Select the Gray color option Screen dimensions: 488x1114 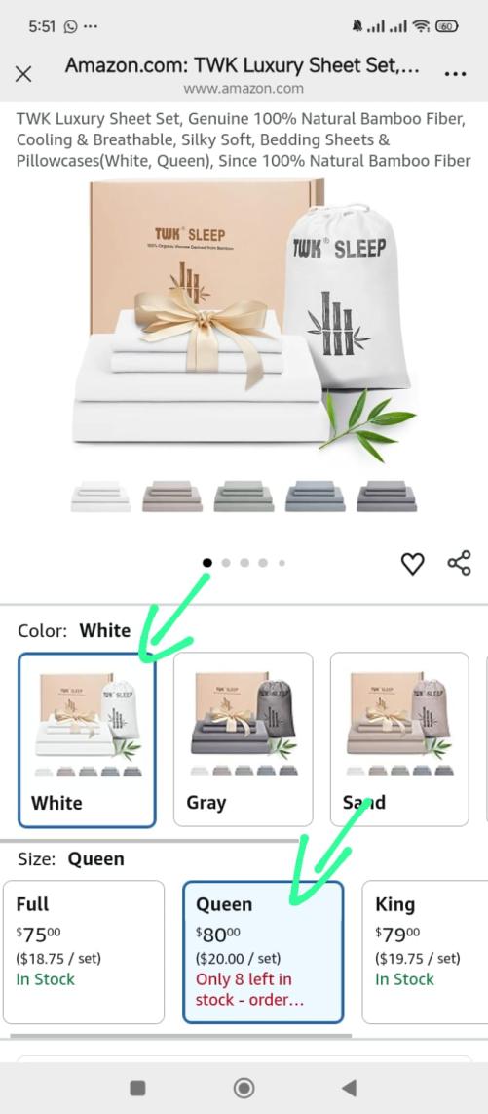[x=244, y=739]
